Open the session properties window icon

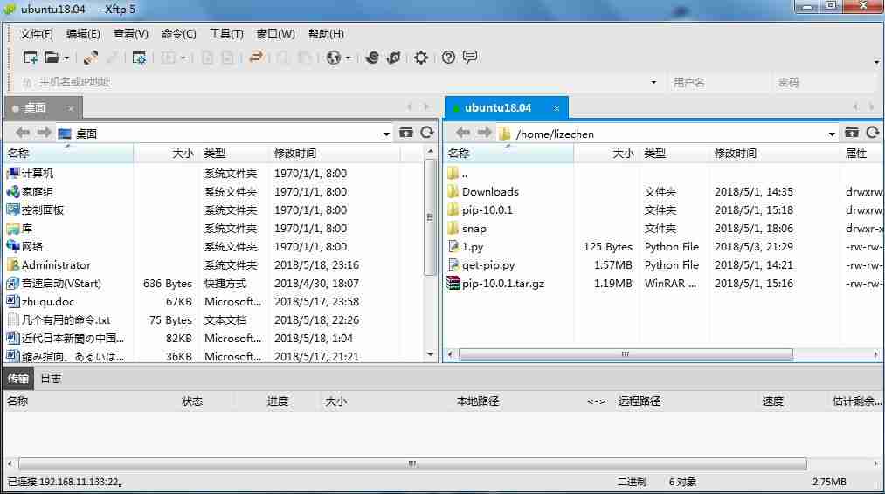[x=139, y=58]
